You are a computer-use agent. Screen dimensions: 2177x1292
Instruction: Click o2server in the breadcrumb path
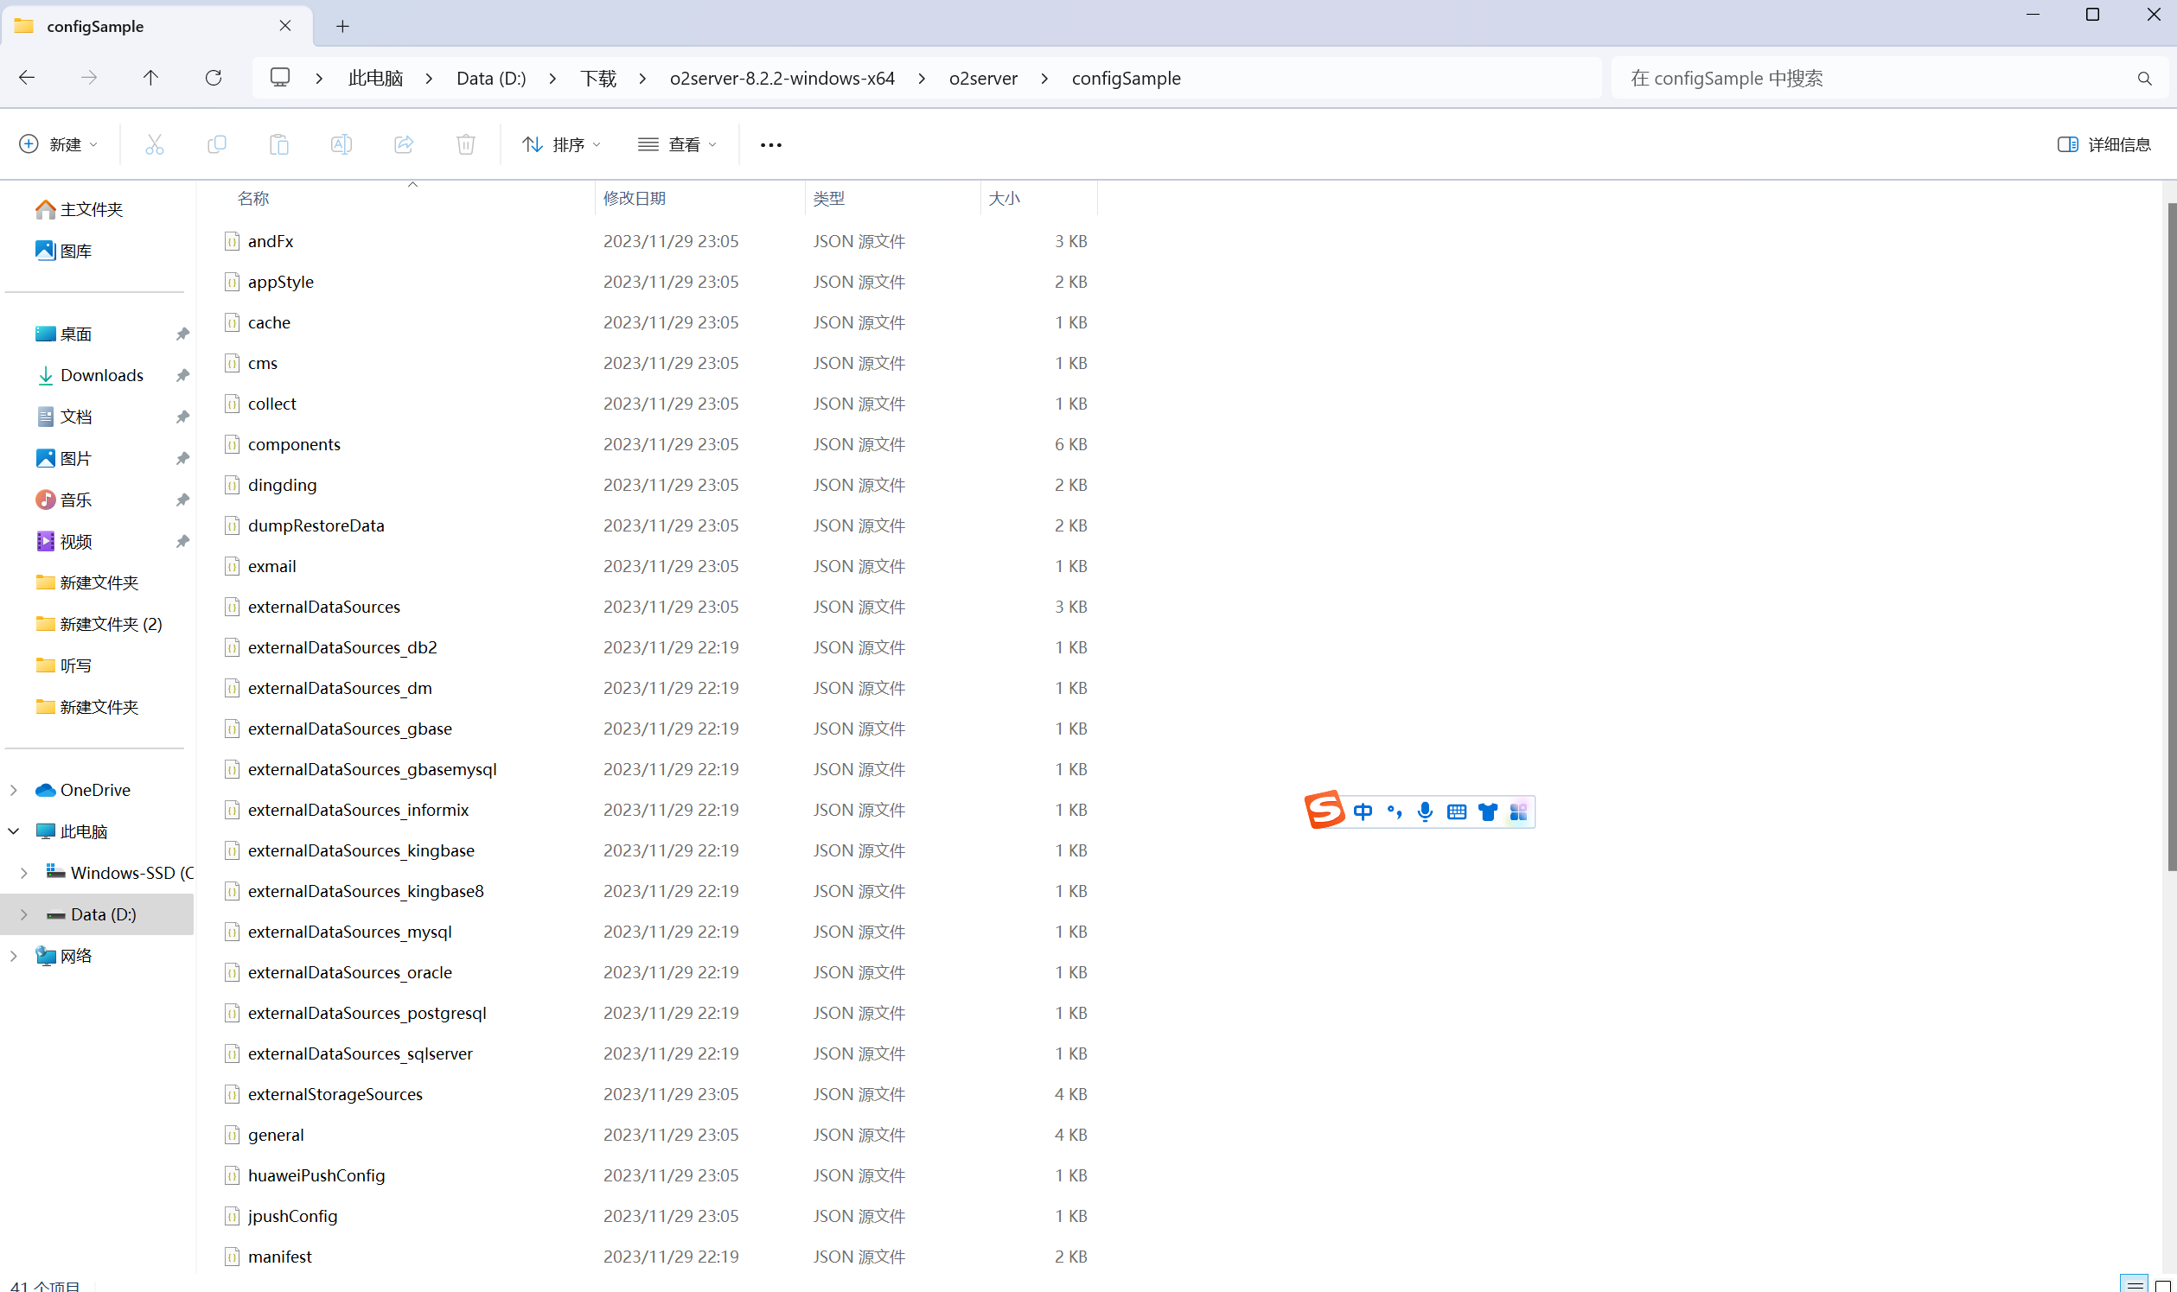(982, 79)
